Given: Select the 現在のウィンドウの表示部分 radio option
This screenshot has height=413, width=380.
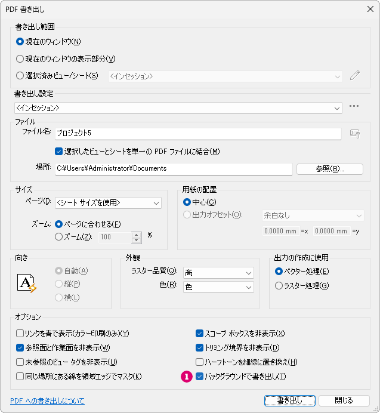Looking at the screenshot, I should click(20, 58).
